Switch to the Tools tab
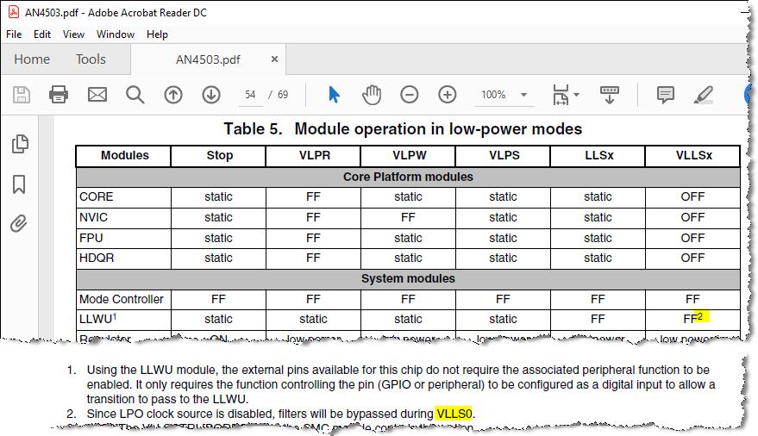Viewport: 758px width, 436px height. click(91, 59)
